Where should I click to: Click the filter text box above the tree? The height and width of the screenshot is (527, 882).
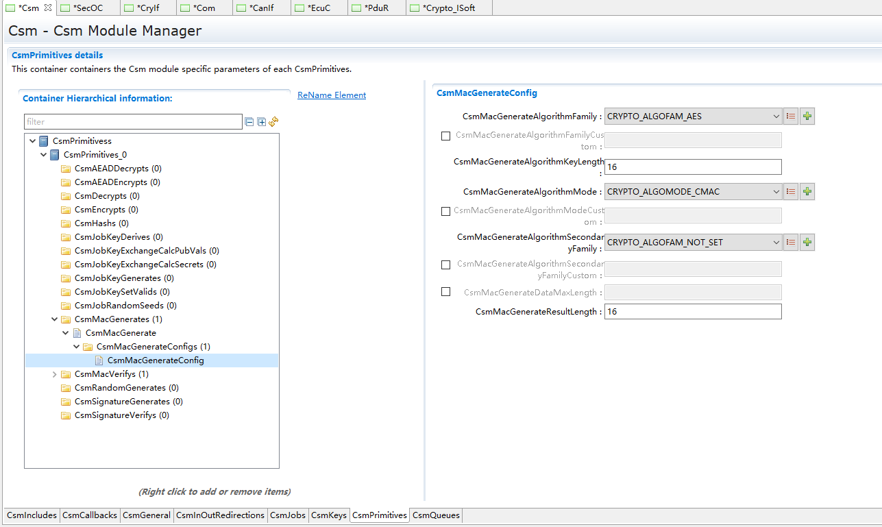[133, 122]
